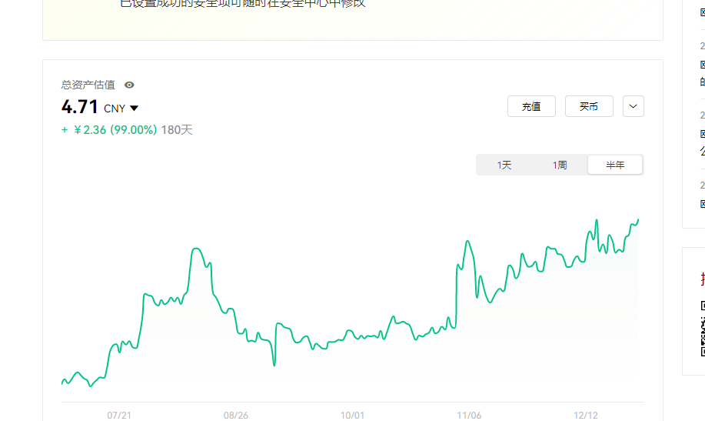Open the CNY currency dropdown
705x421 pixels.
coord(121,109)
